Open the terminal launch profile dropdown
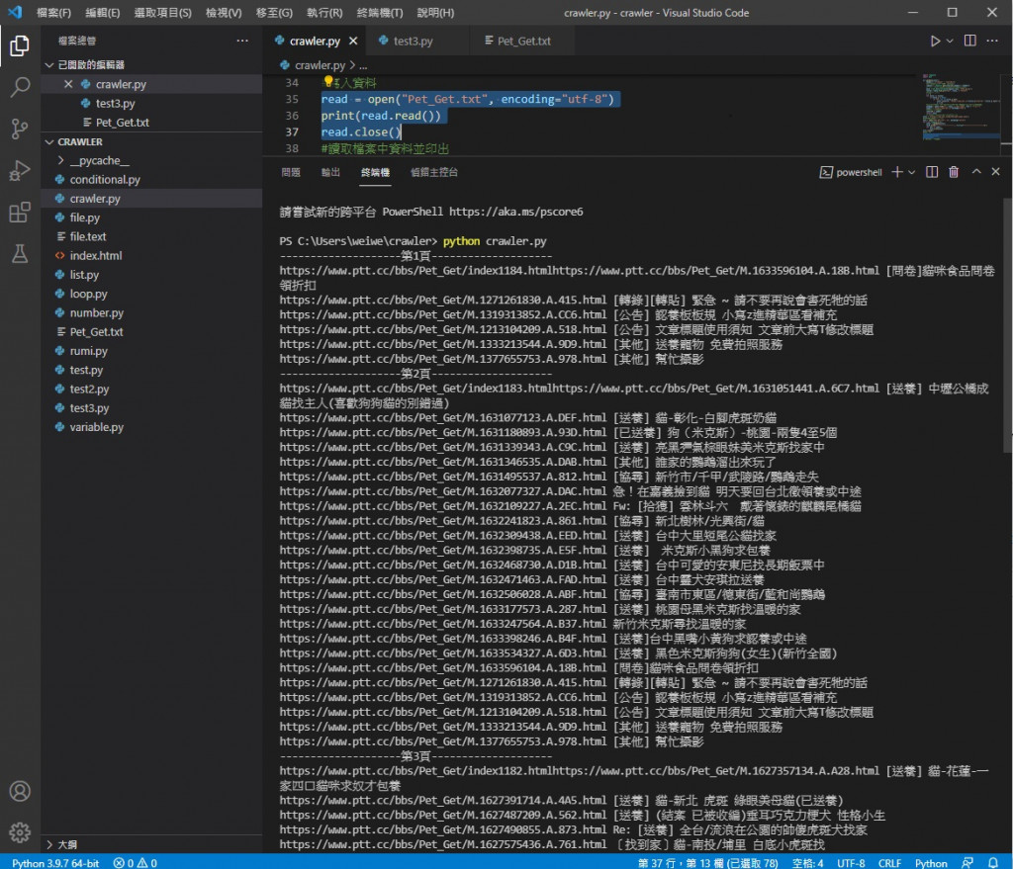This screenshot has width=1013, height=869. 911,172
